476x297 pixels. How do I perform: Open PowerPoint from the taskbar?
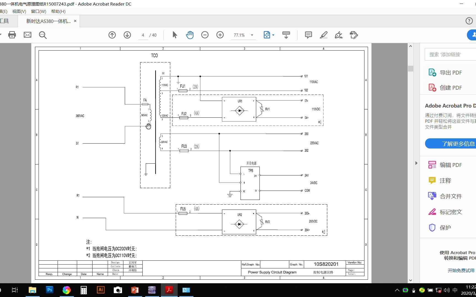coord(135,290)
